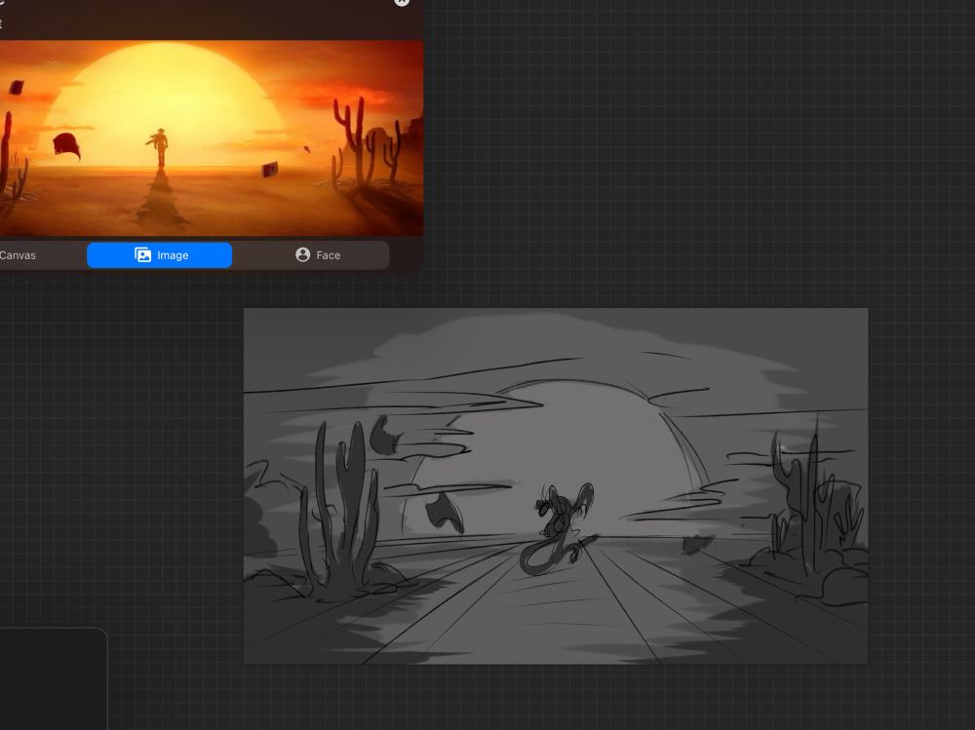Switch to the Face reference tab

pyautogui.click(x=318, y=255)
